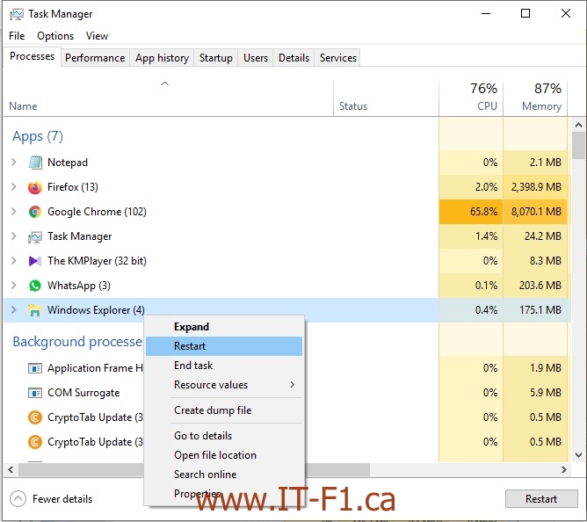The width and height of the screenshot is (587, 522).
Task: Expand the Notepad process group
Action: (x=14, y=163)
